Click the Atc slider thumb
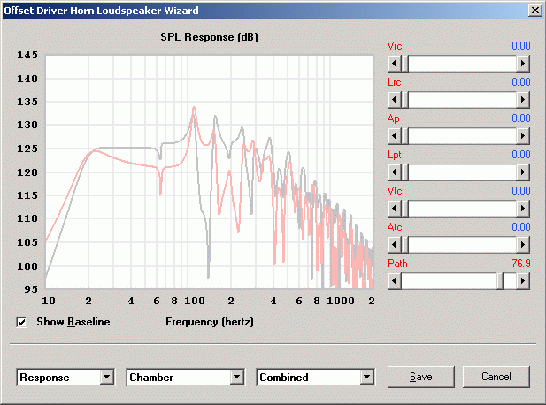Viewport: 546px width, 405px height. click(404, 244)
